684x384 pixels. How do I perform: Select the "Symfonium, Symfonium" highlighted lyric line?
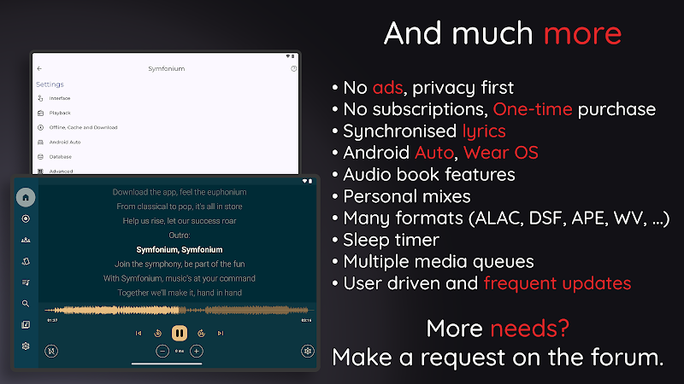[x=180, y=249]
